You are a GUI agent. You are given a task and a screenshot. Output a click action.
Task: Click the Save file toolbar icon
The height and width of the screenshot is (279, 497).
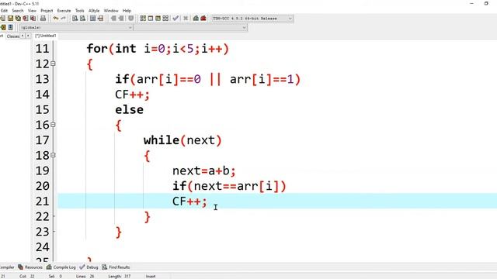(10, 19)
